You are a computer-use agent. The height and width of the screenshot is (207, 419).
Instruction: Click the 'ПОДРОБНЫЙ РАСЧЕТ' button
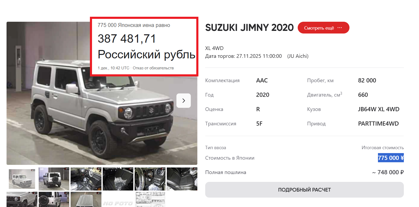tap(304, 190)
